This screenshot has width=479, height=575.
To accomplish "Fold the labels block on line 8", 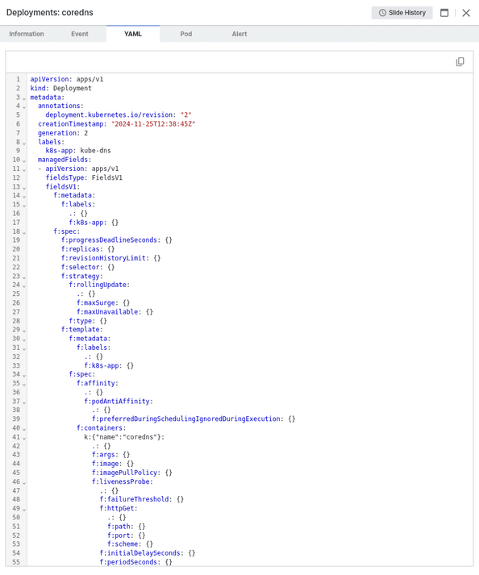I will point(24,143).
